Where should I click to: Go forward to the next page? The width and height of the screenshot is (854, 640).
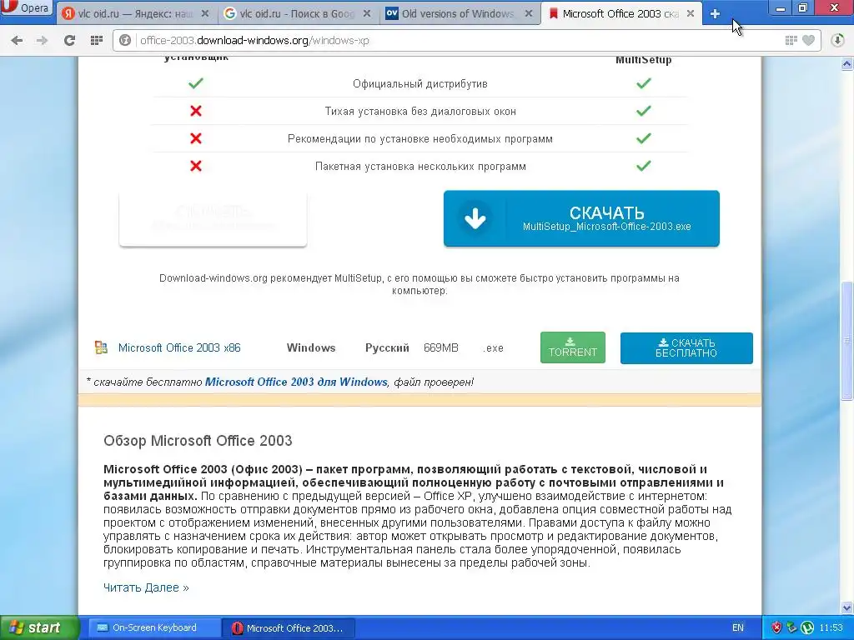click(x=42, y=40)
